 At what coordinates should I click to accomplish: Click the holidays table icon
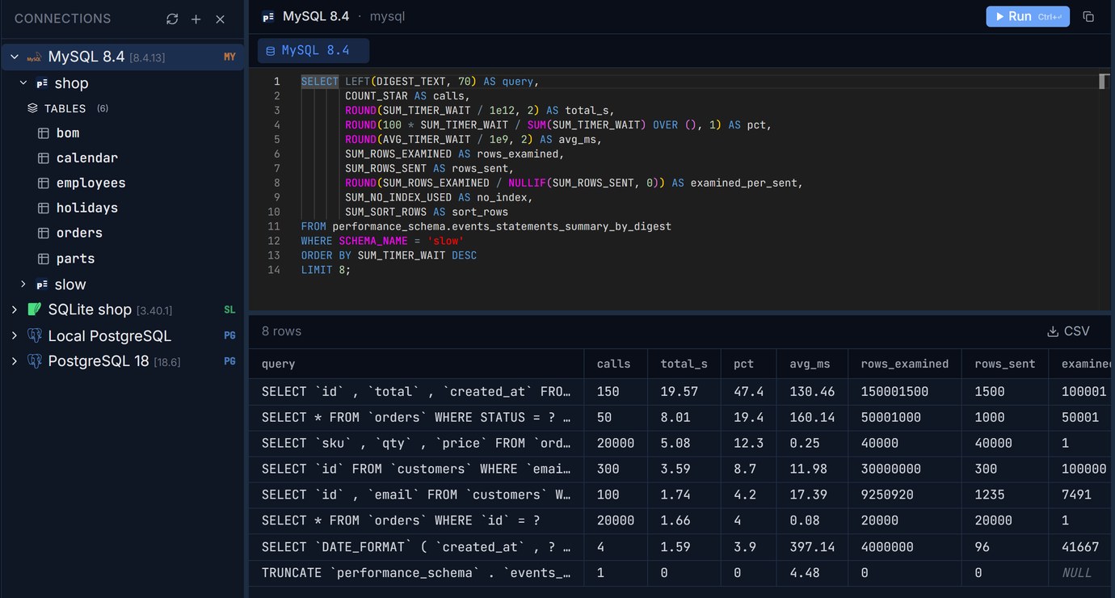(x=44, y=208)
